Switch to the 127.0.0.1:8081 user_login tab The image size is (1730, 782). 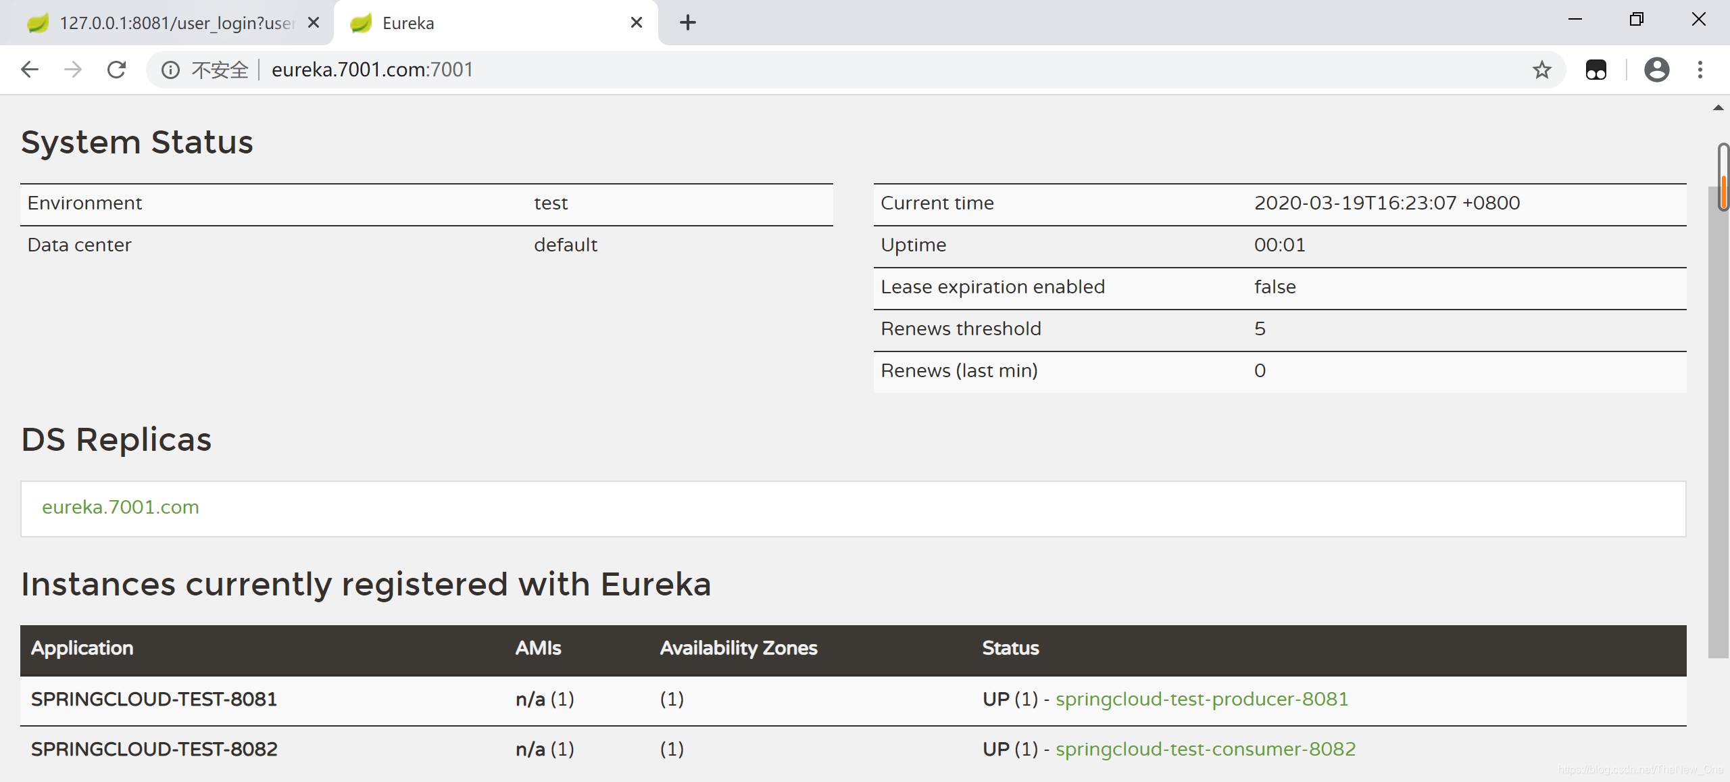(x=176, y=23)
